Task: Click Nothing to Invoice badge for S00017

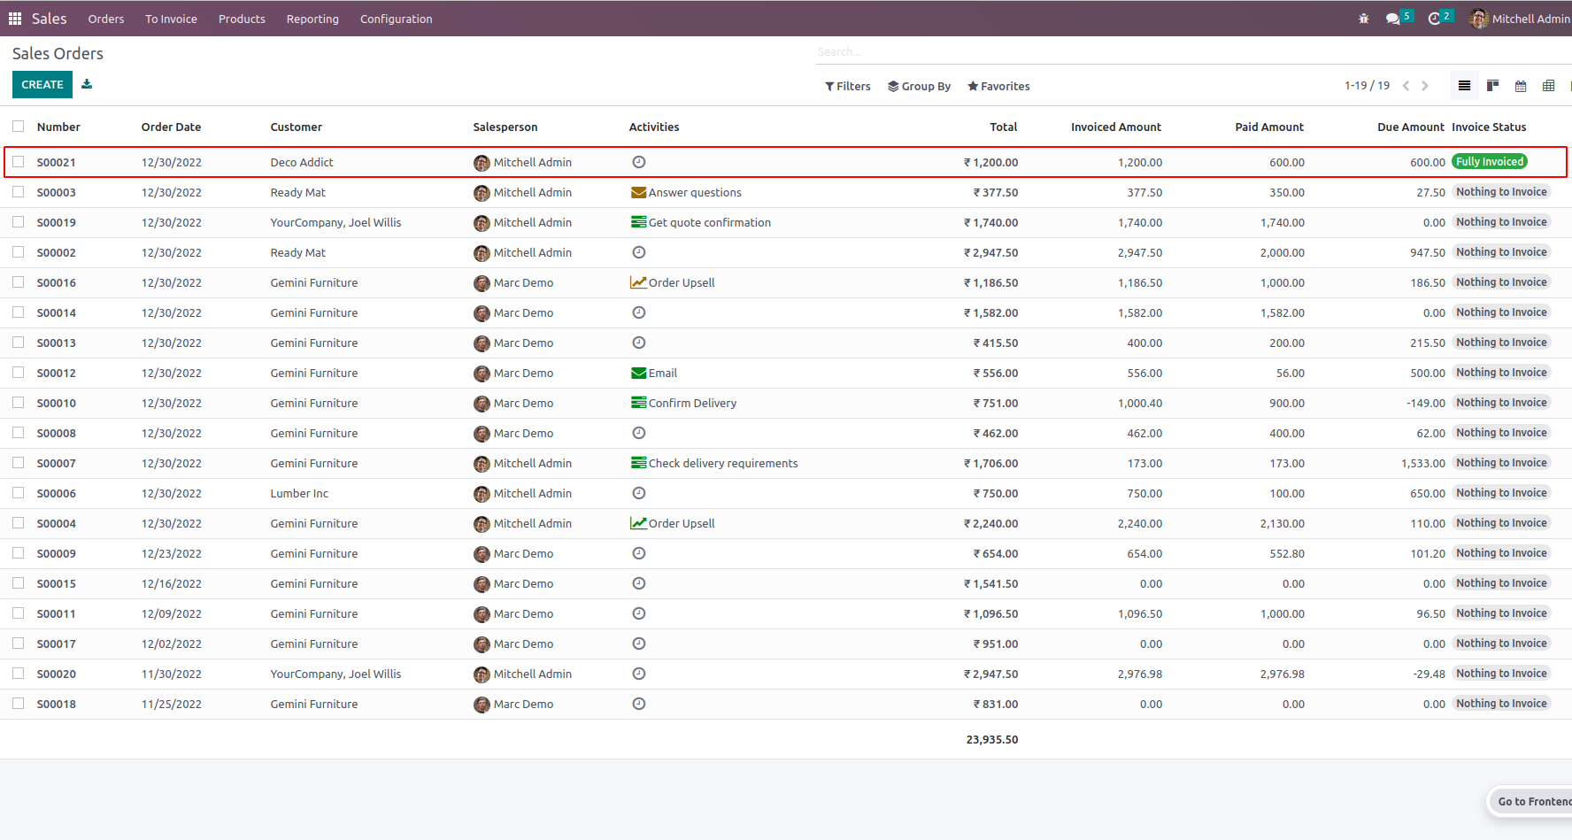Action: tap(1501, 643)
